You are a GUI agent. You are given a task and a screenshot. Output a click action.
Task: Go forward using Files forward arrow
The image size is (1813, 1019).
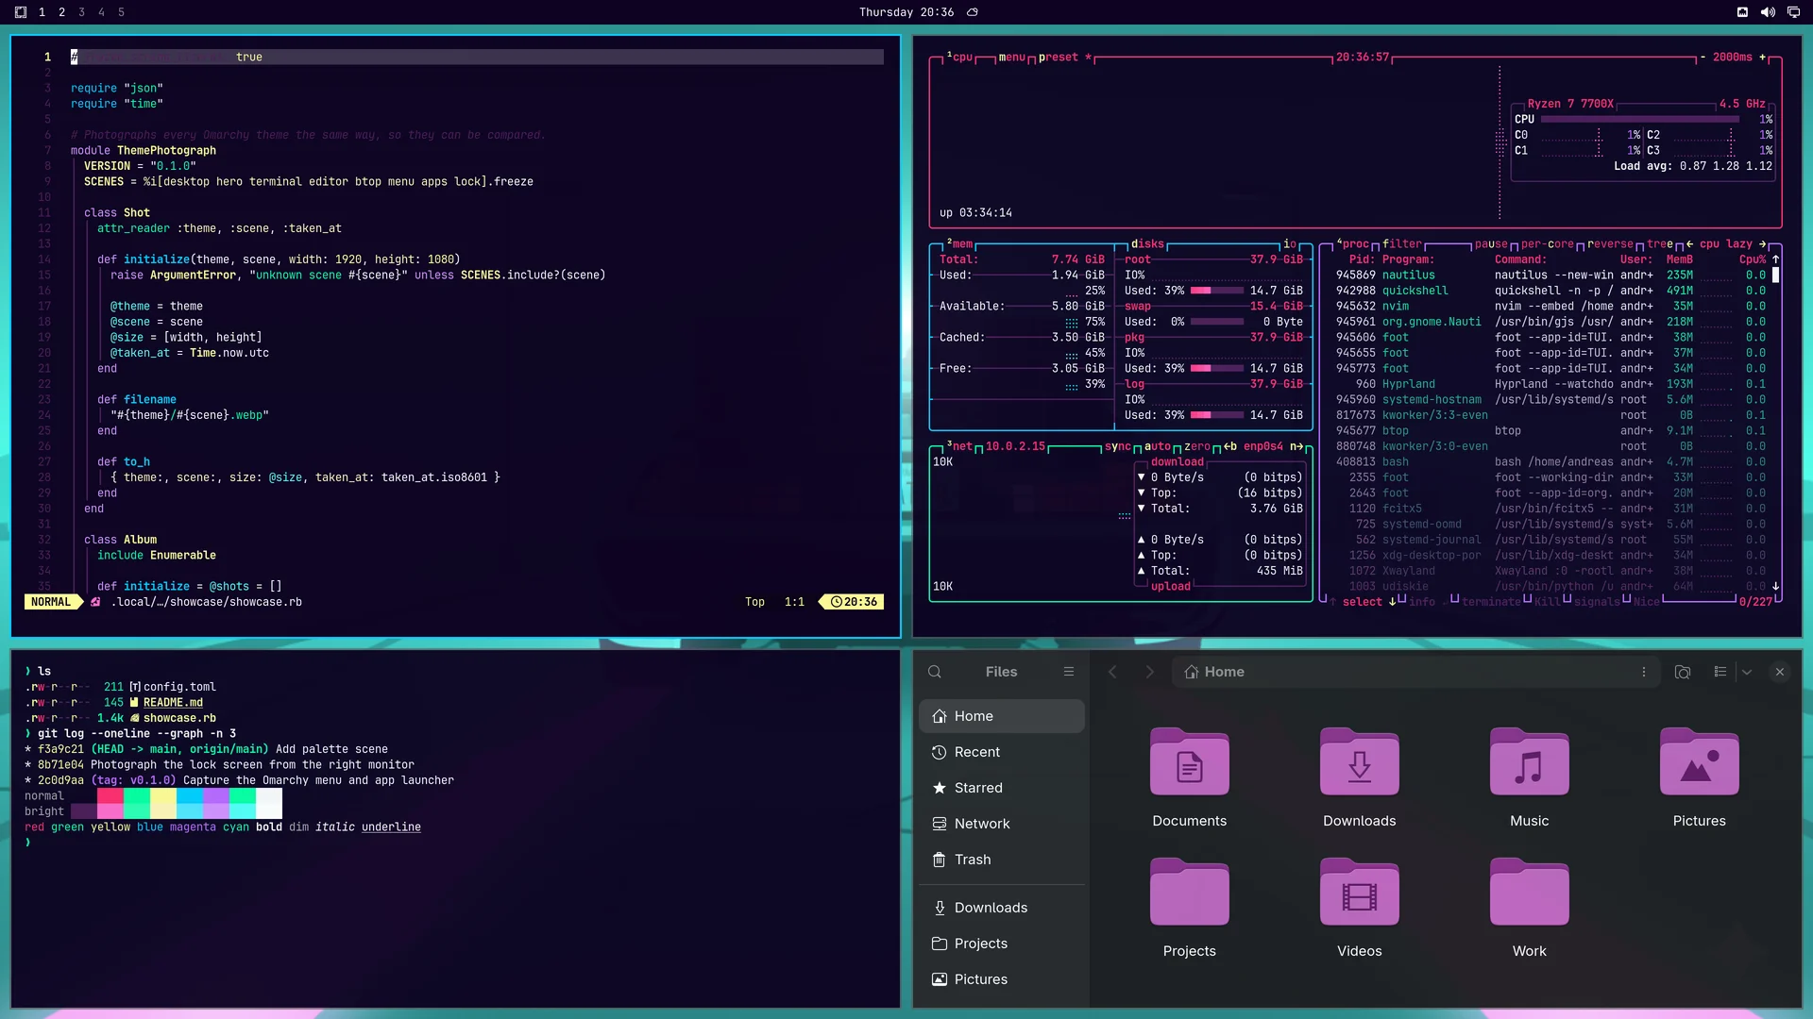pyautogui.click(x=1149, y=672)
